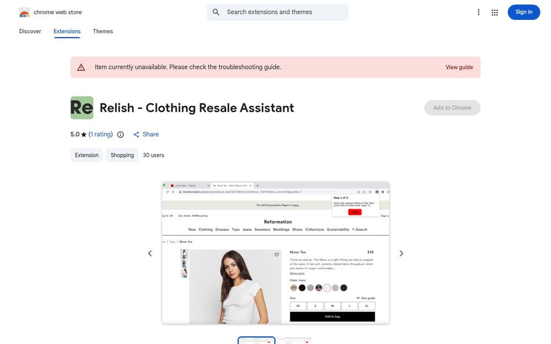The height and width of the screenshot is (344, 551).
Task: Click the Sign in button
Action: 523,12
